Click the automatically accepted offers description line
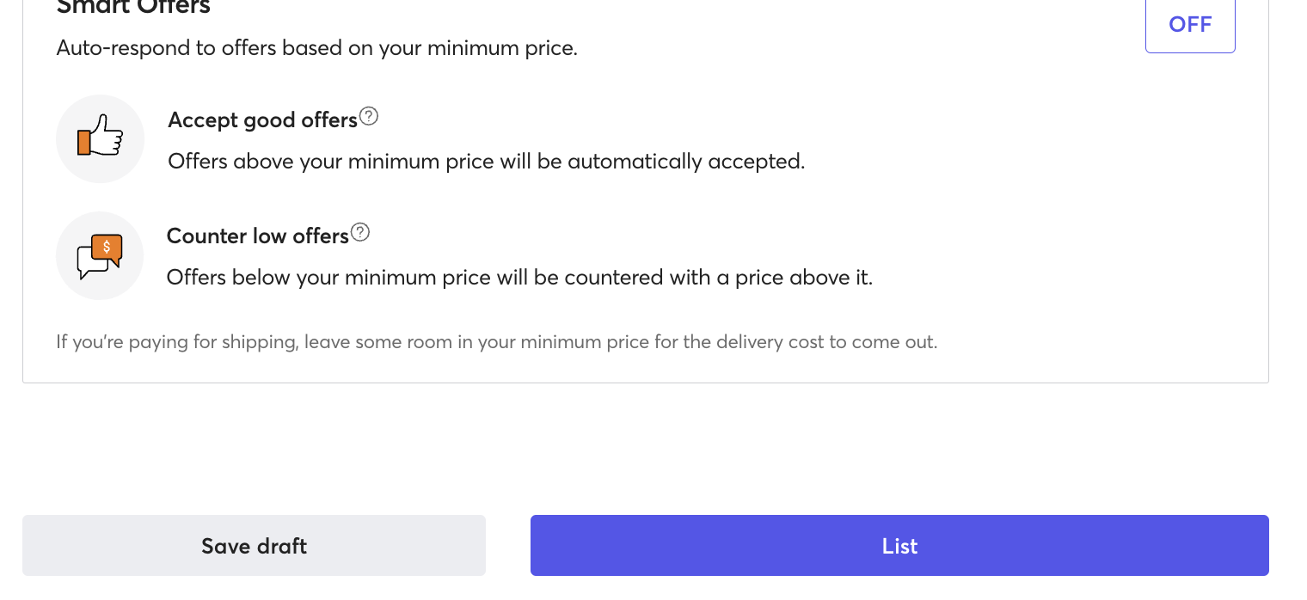This screenshot has width=1307, height=600. pos(486,162)
